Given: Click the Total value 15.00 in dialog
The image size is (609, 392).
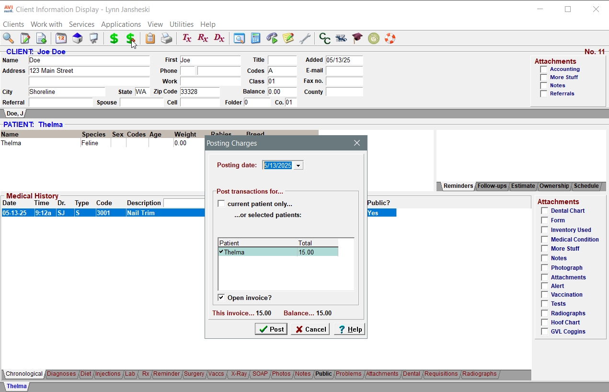Looking at the screenshot, I should 307,252.
